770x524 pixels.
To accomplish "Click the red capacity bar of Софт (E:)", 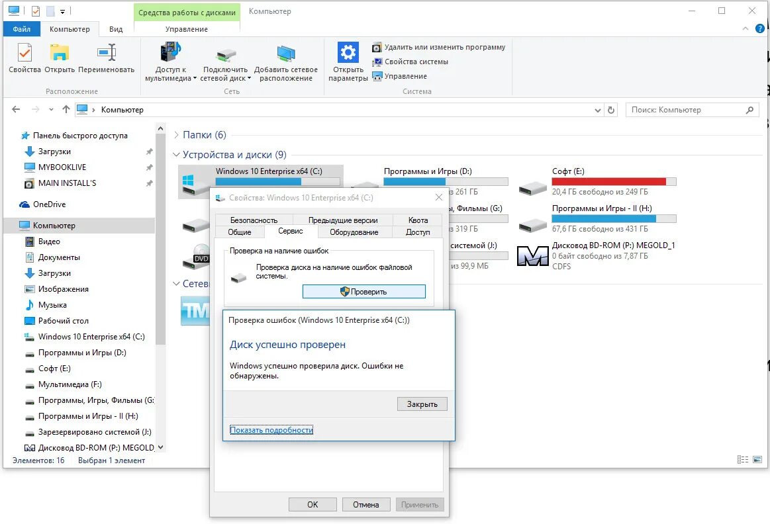I will 610,181.
